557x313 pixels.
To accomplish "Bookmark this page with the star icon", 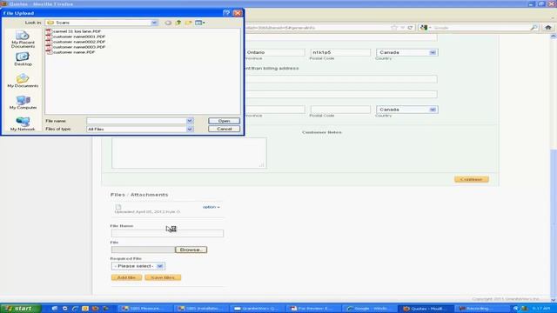I will click(x=393, y=27).
